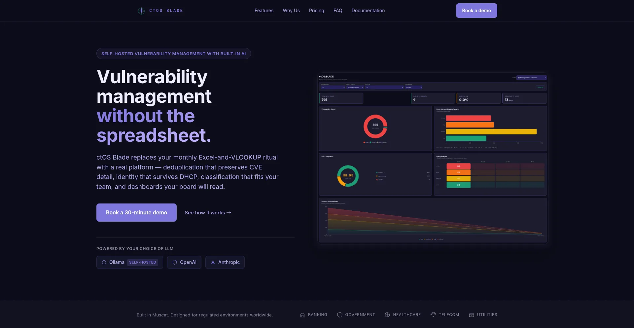Click the Utilities icon in the footer
The width and height of the screenshot is (634, 328).
pos(472,315)
